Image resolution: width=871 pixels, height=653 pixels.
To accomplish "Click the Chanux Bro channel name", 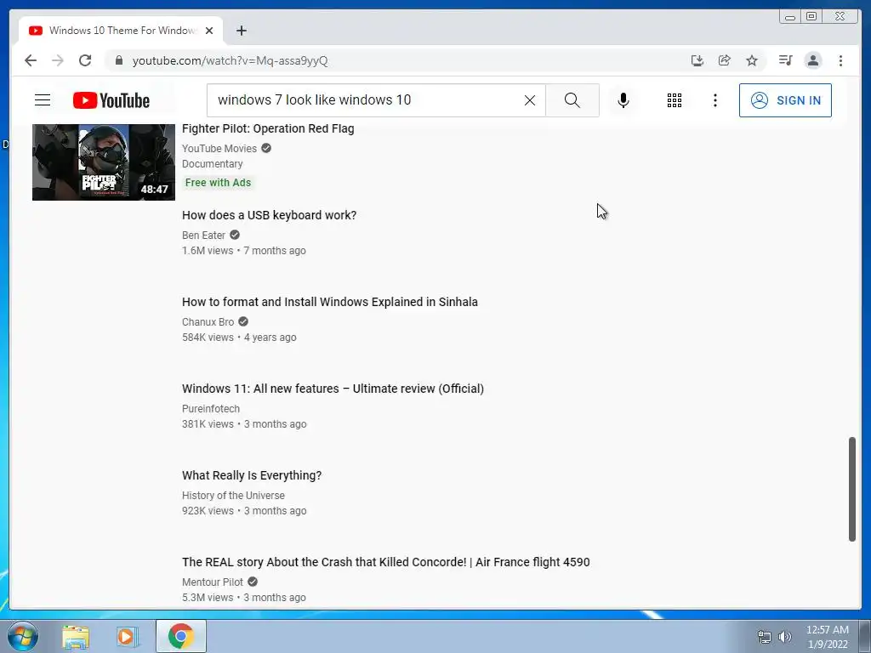I will pos(208,322).
